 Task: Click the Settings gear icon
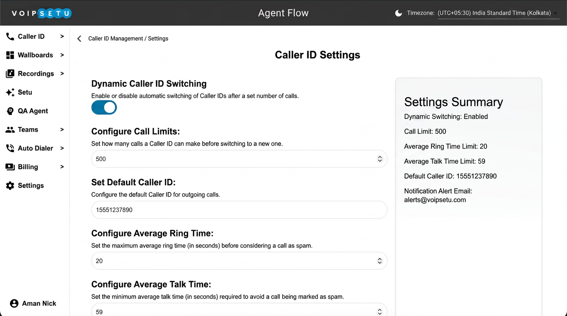click(10, 186)
